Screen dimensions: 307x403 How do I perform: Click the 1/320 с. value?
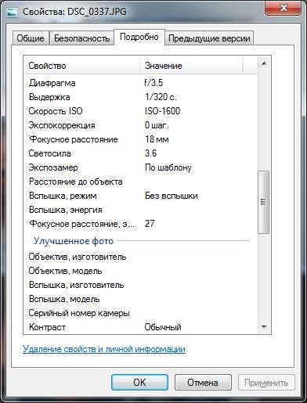pyautogui.click(x=161, y=97)
